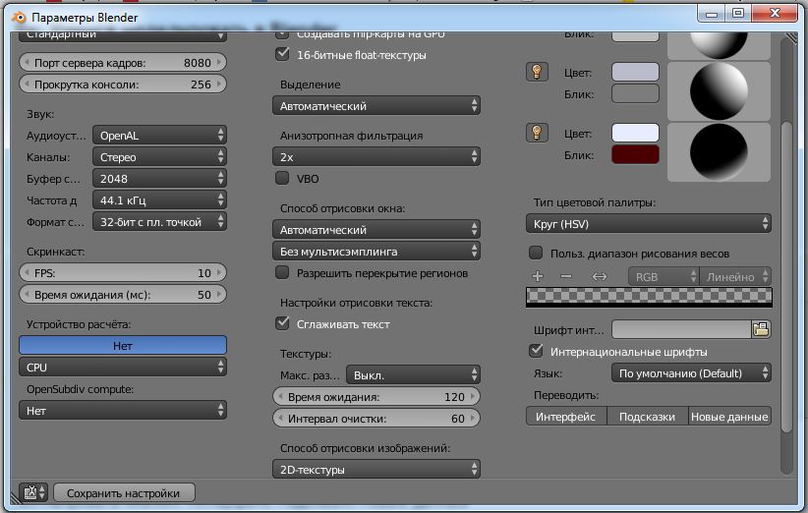Open the editor type selector icon
This screenshot has height=513, width=808.
point(33,492)
